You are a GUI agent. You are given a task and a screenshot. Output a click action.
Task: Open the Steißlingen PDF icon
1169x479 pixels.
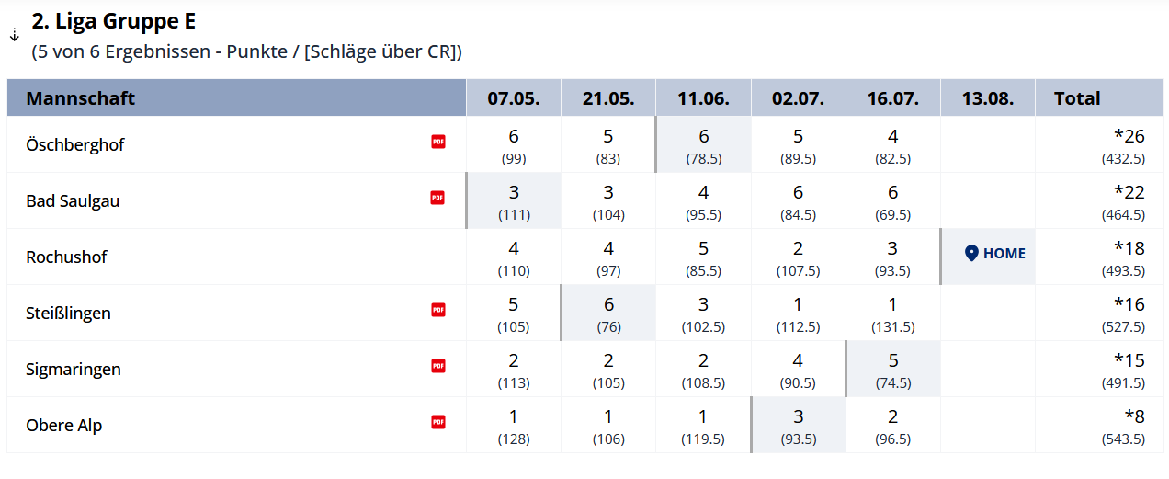click(x=438, y=310)
